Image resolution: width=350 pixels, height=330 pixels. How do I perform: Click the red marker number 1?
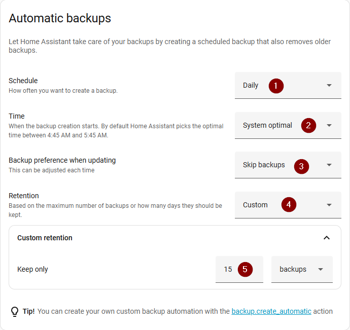[x=276, y=86]
